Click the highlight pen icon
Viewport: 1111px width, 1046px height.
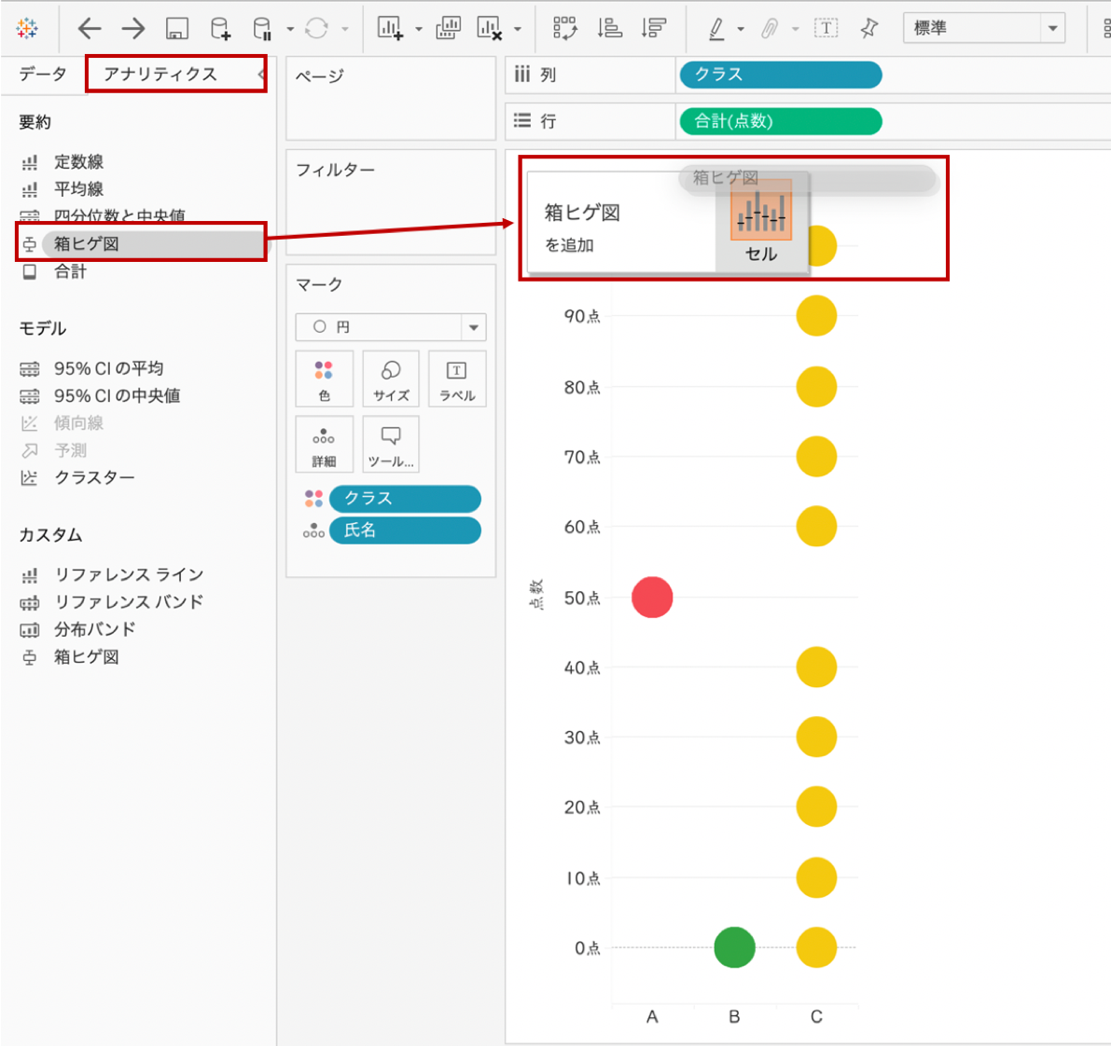pyautogui.click(x=716, y=28)
